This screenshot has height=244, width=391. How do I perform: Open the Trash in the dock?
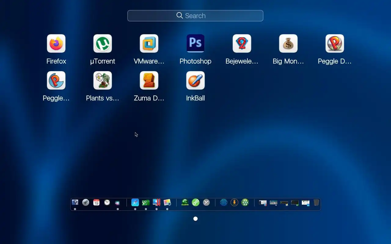pyautogui.click(x=316, y=203)
